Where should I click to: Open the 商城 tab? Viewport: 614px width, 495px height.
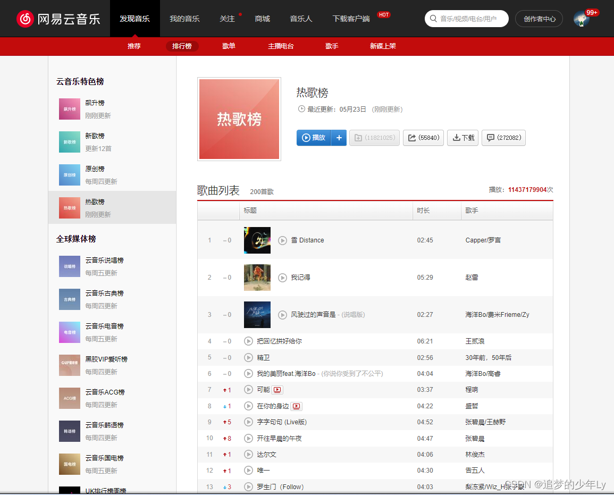263,19
